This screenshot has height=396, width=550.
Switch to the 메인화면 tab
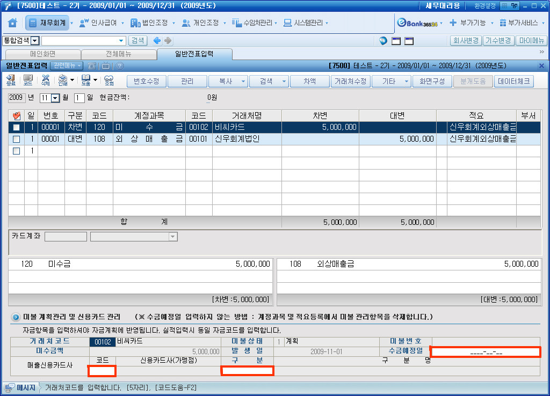(43, 54)
